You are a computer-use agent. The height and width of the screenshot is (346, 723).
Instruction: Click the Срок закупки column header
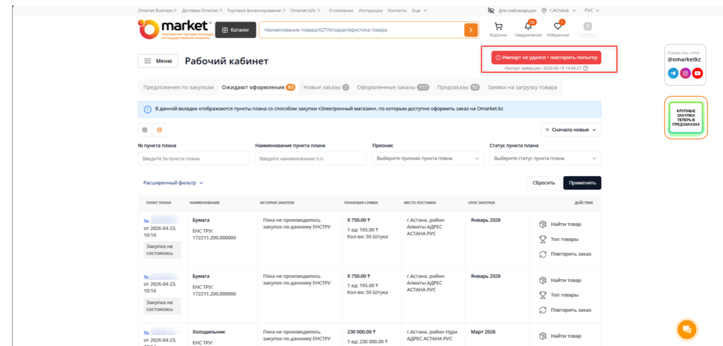click(x=481, y=203)
